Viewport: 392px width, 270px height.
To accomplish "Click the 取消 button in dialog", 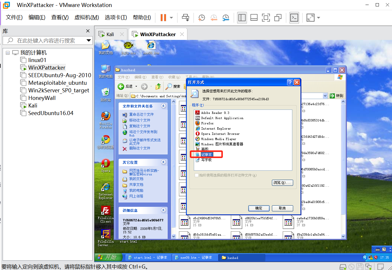I will (x=282, y=208).
